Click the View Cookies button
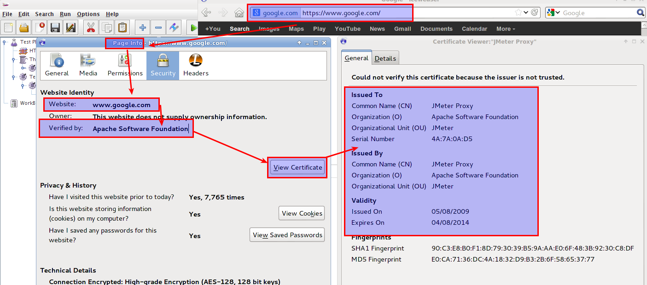The image size is (647, 285). click(302, 213)
